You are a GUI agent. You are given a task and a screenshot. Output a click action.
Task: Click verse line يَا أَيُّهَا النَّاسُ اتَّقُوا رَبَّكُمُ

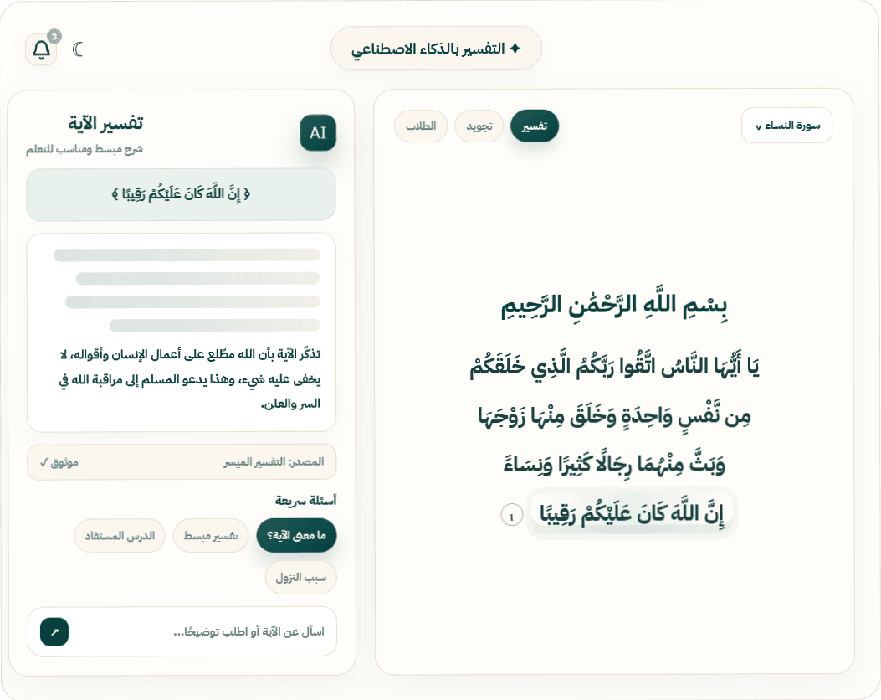pyautogui.click(x=614, y=367)
